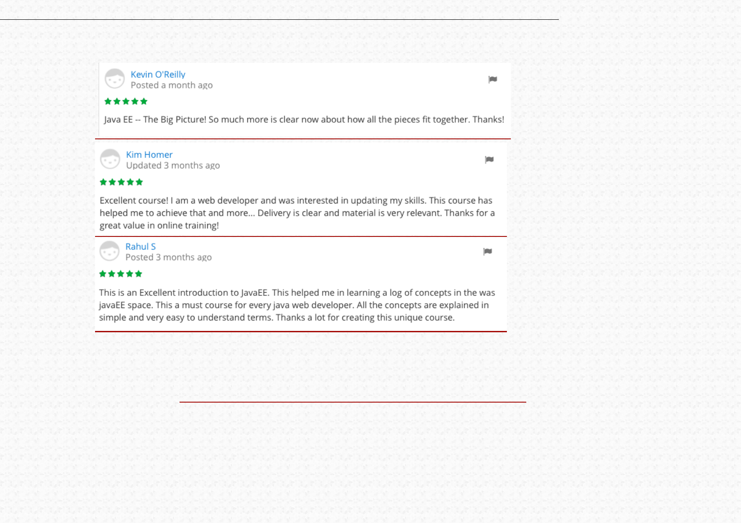This screenshot has height=523, width=741.
Task: Click fifth green star in Kevin's rating
Action: coord(144,102)
